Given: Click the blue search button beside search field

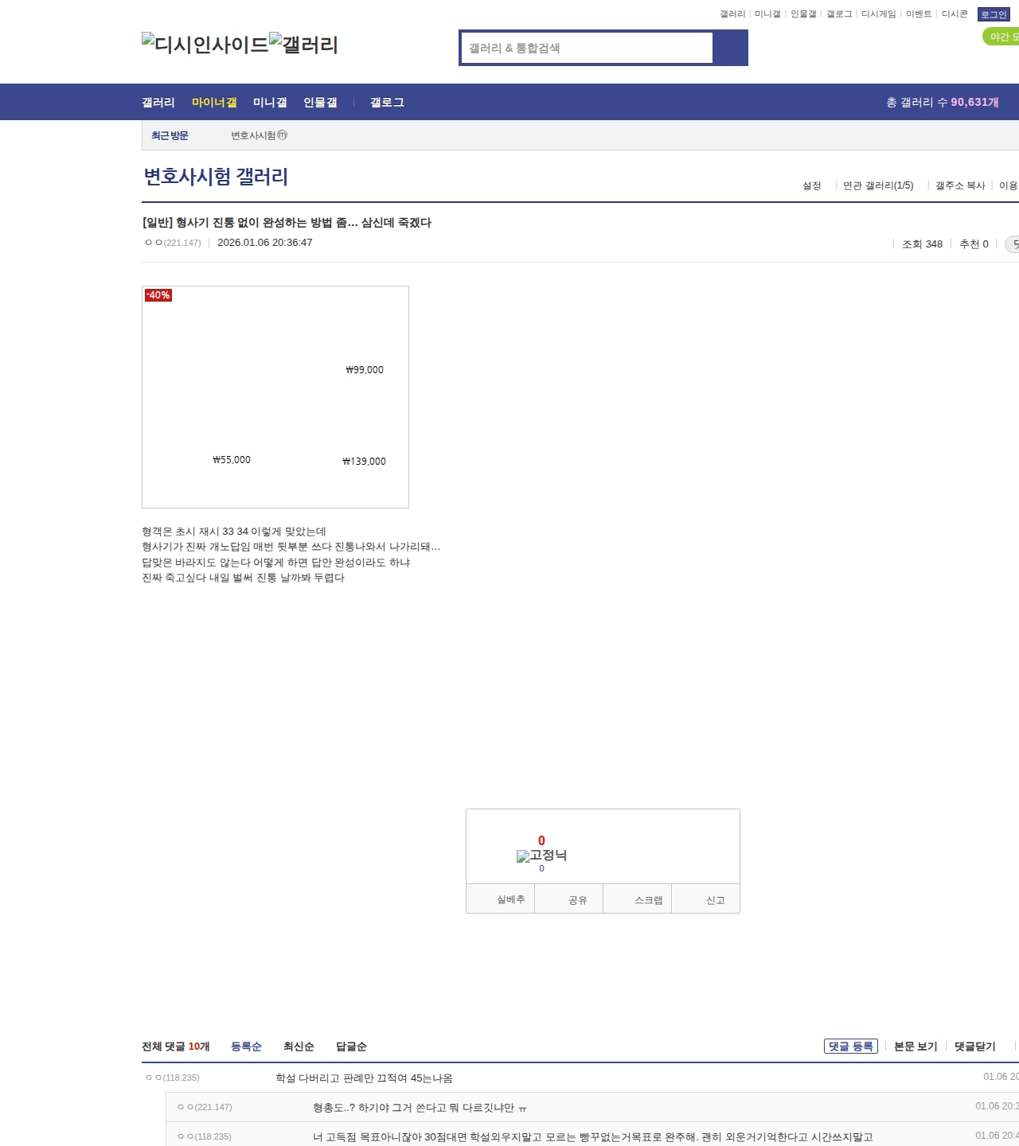Looking at the screenshot, I should (x=730, y=48).
